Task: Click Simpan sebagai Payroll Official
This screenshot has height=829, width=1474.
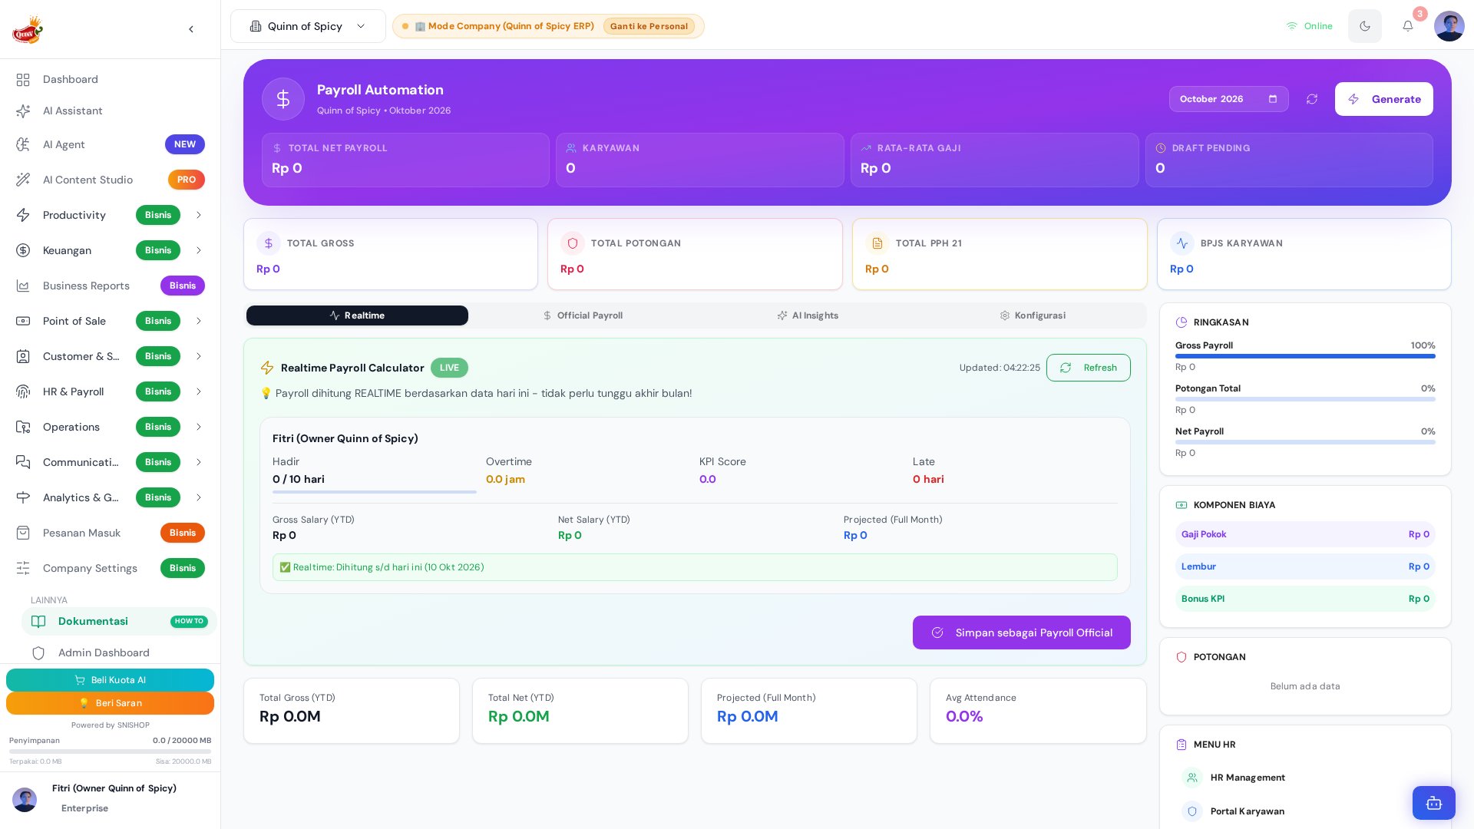Action: tap(1021, 632)
